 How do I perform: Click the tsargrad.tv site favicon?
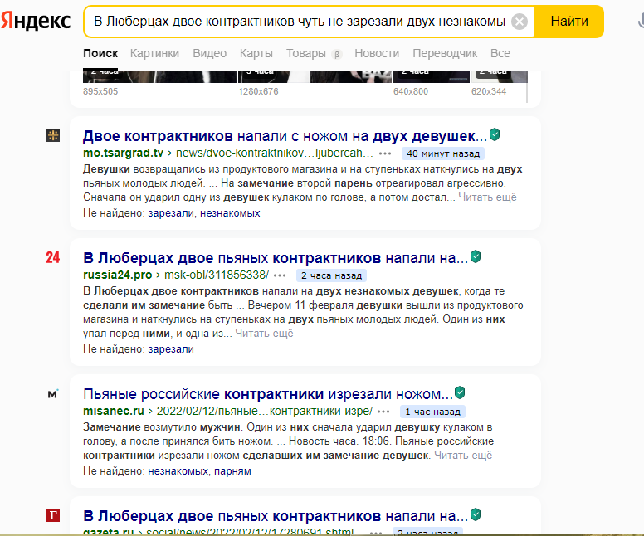pos(53,135)
